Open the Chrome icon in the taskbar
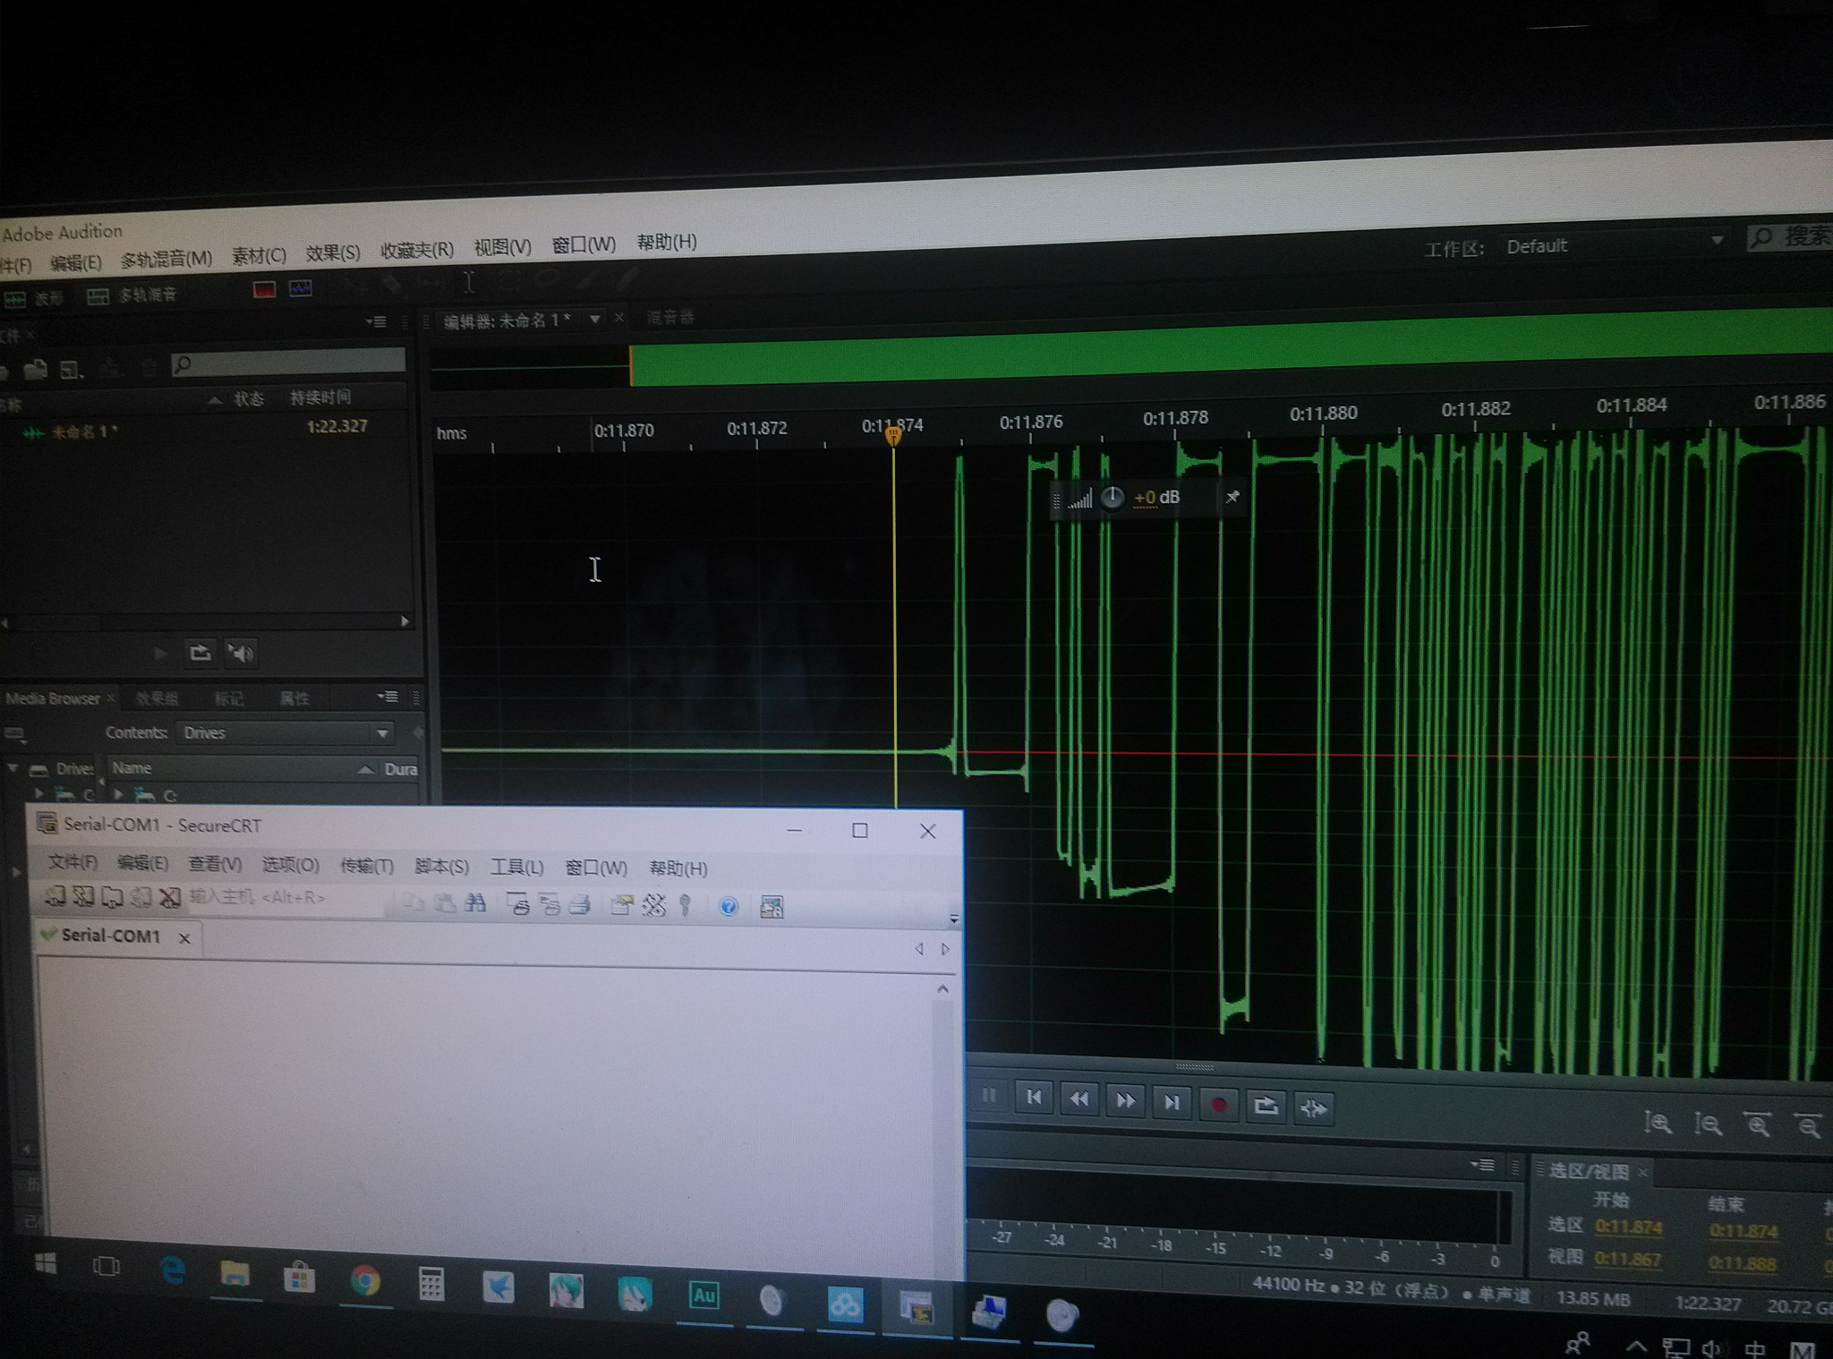This screenshot has width=1833, height=1359. click(364, 1281)
